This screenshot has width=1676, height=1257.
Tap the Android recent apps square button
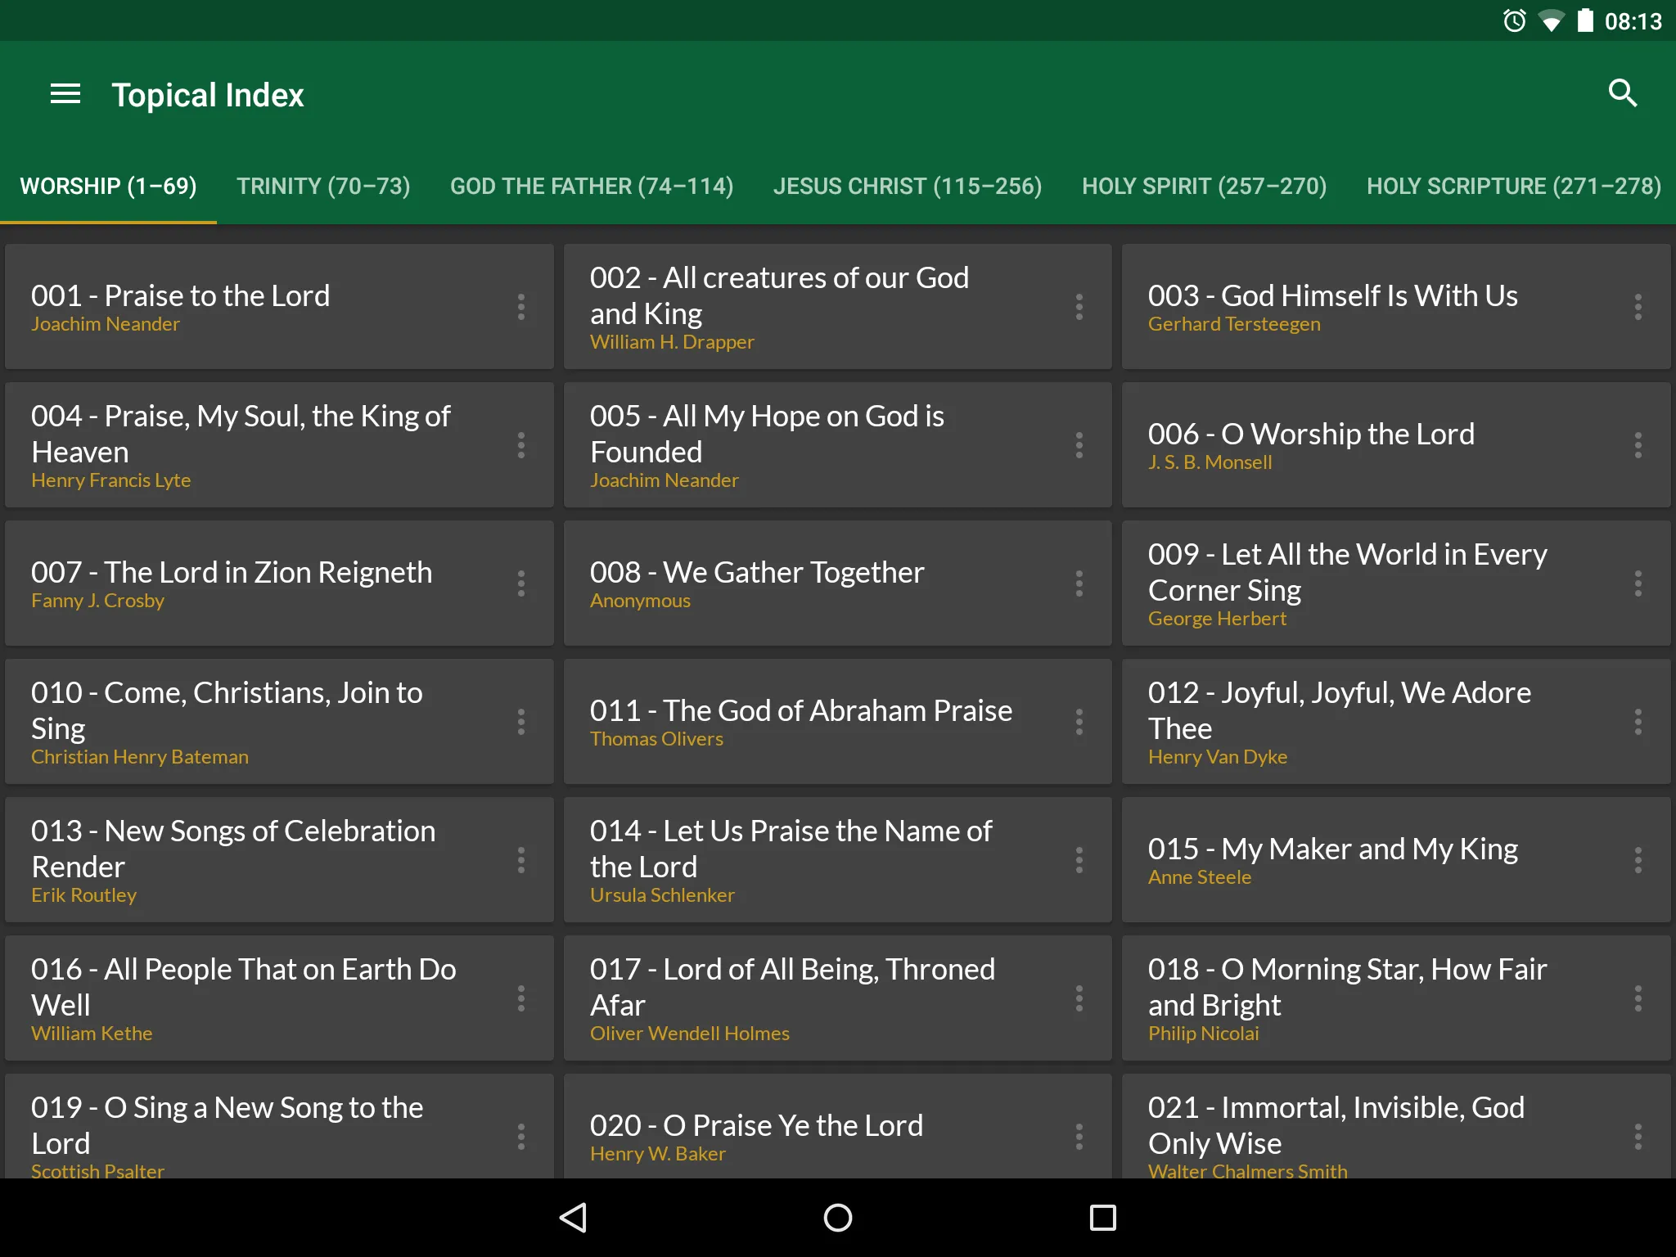point(1102,1218)
